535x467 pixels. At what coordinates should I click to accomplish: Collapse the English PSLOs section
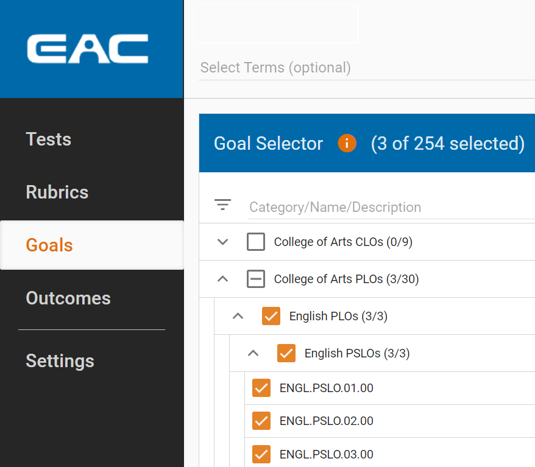coord(253,353)
